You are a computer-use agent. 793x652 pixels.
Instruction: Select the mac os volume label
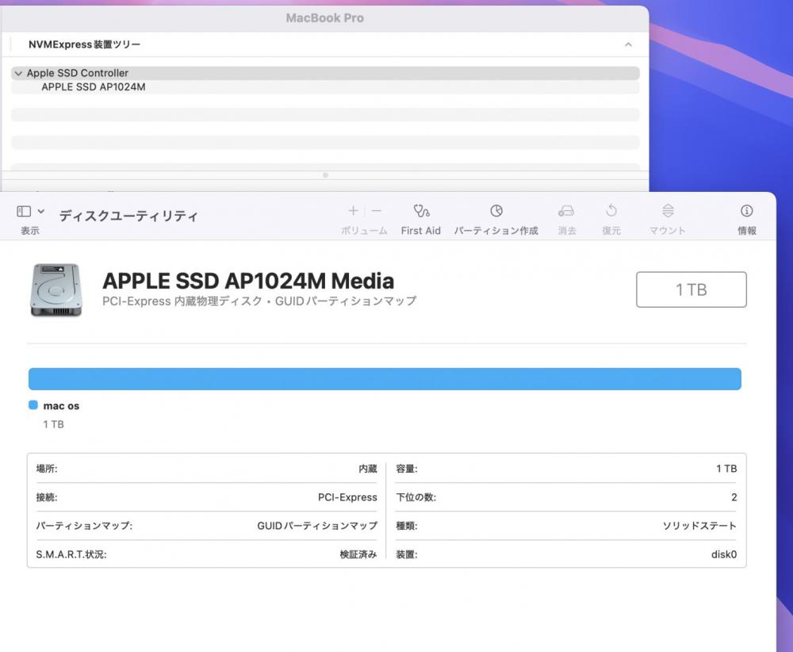click(x=61, y=405)
